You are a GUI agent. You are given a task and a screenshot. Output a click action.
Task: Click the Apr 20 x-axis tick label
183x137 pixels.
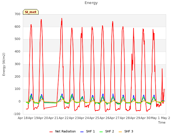coord(43,118)
